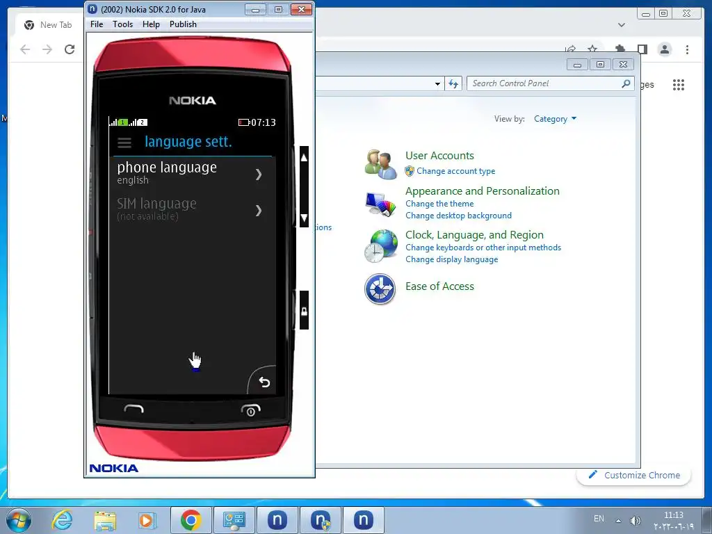
Task: Tap the chevron next to SIM language
Action: (259, 210)
